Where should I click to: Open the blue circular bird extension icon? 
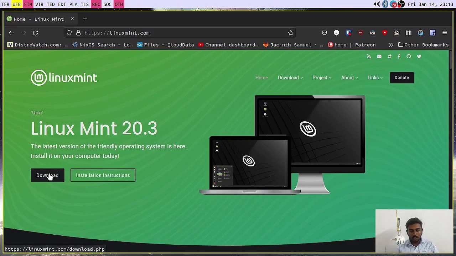pyautogui.click(x=421, y=33)
